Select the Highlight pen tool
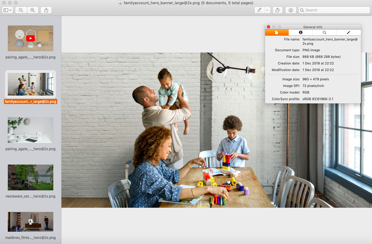Screen dimensions: 372x244 coord(259,10)
